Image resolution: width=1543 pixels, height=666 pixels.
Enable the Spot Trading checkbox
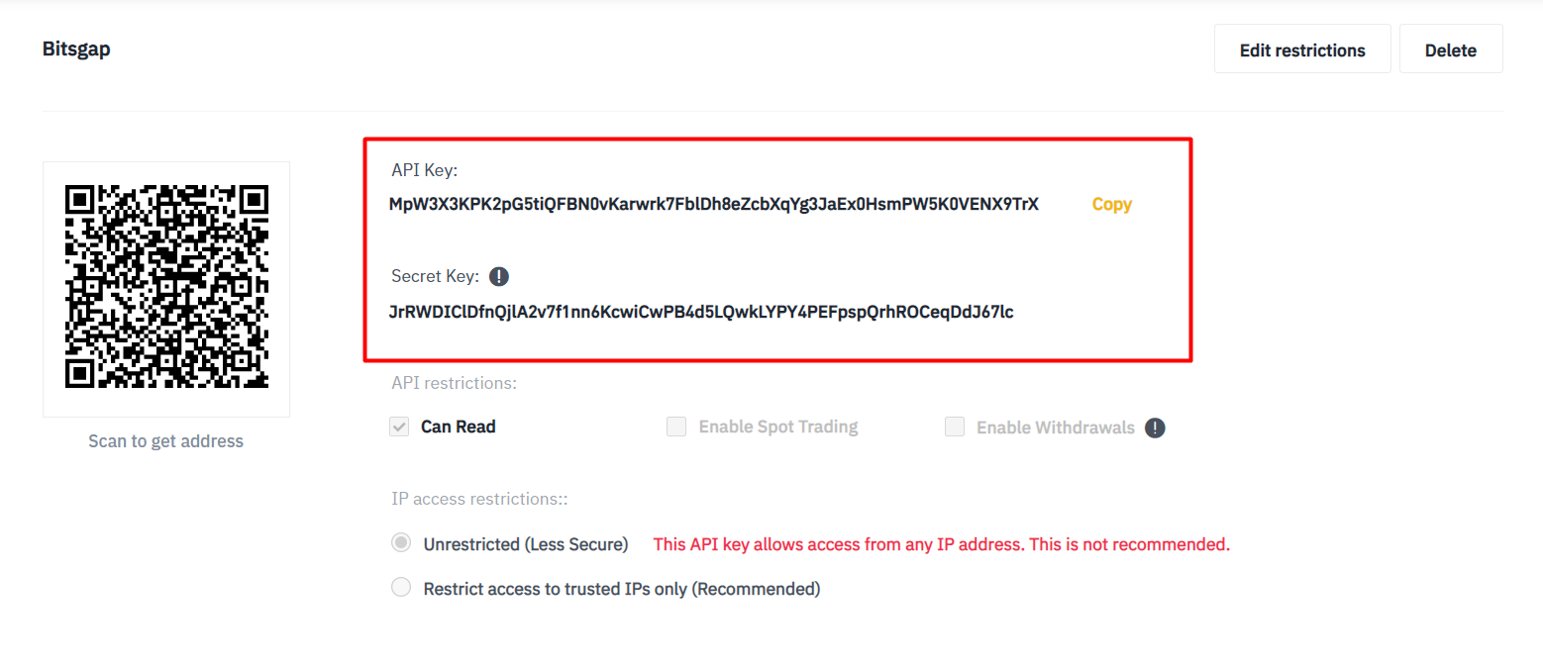(676, 427)
